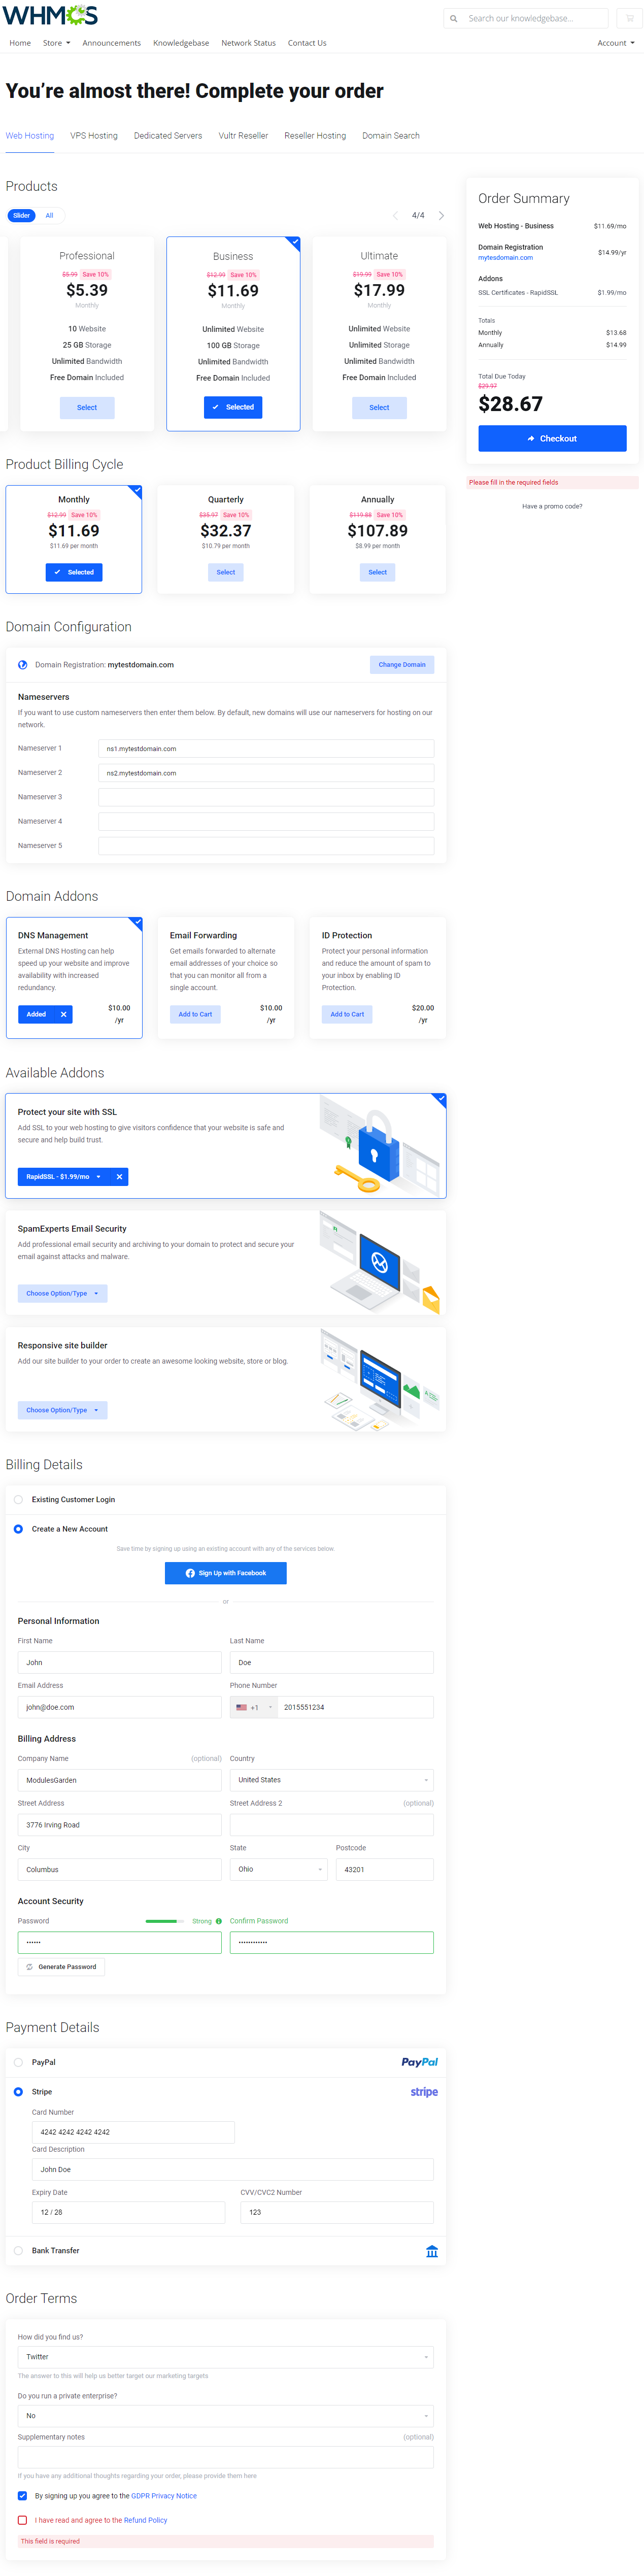This screenshot has height=2576, width=644.
Task: Uncheck the GDPR Privacy Notice checkbox
Action: pos(23,2496)
